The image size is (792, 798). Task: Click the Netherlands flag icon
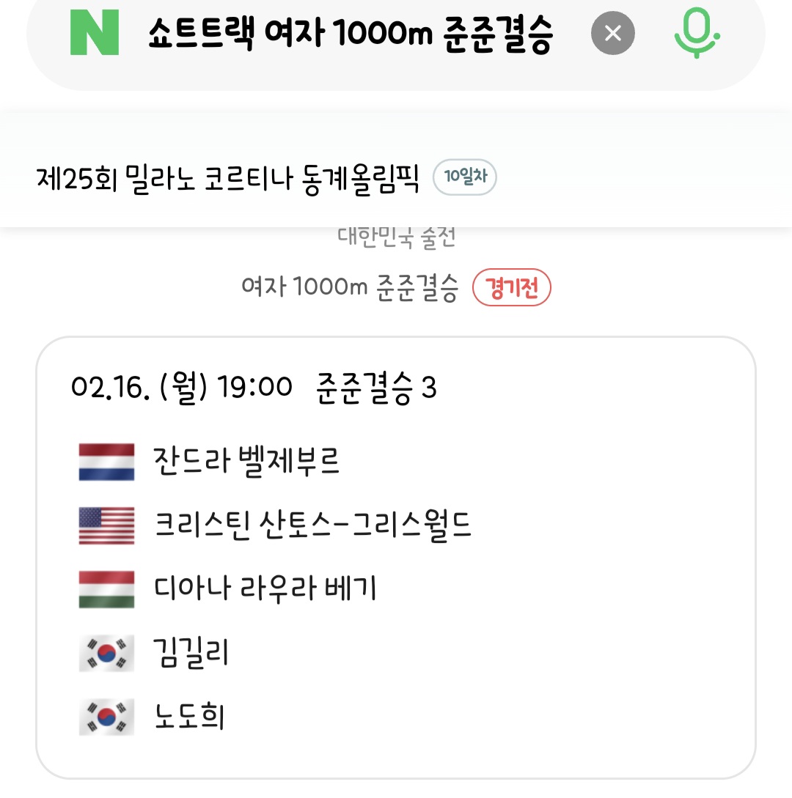pos(106,462)
